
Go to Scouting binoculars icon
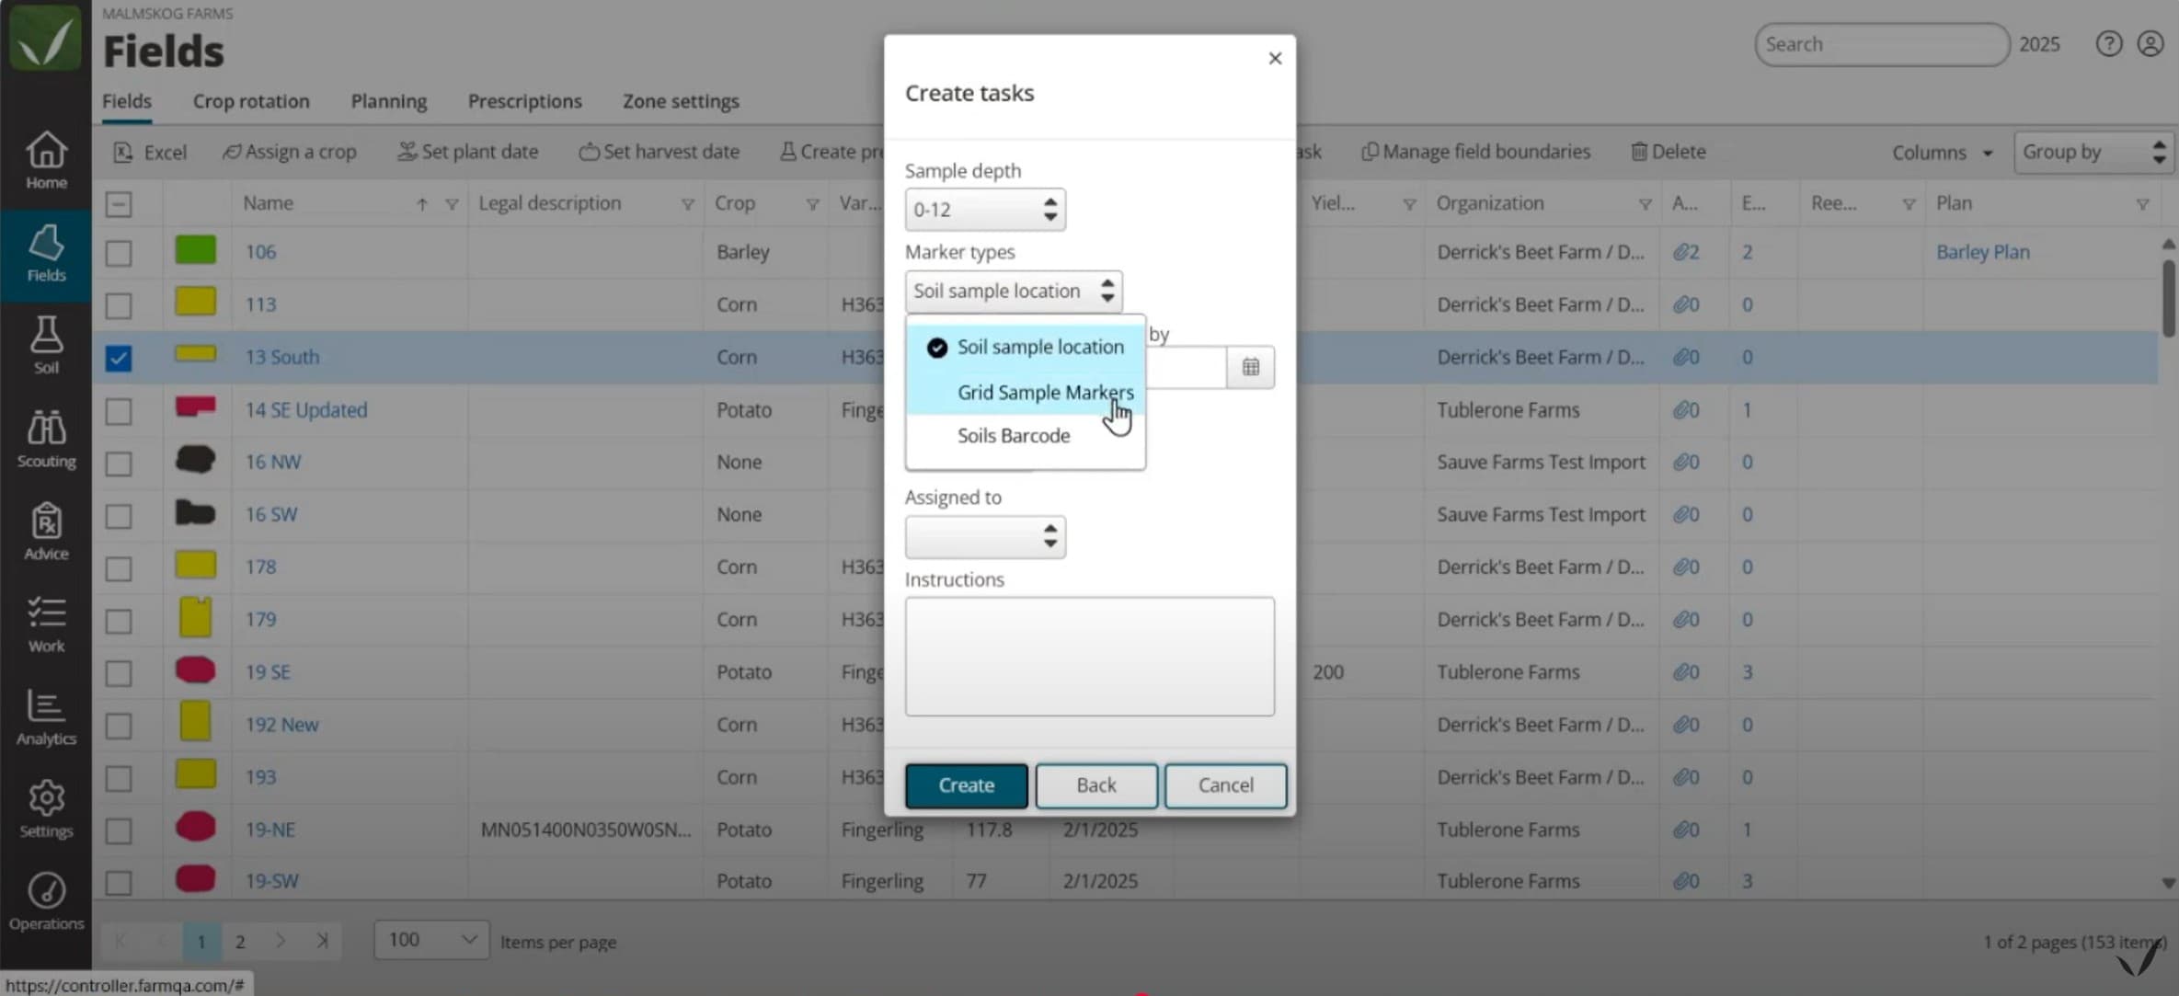coord(46,439)
